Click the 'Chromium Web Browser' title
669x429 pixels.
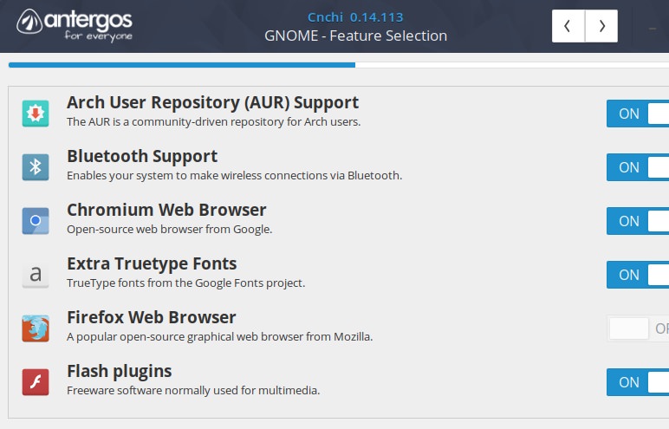[166, 210]
